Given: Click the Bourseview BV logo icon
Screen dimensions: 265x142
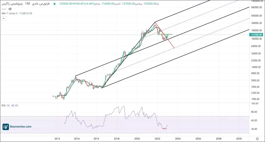Looking at the screenshot, I should (6, 127).
